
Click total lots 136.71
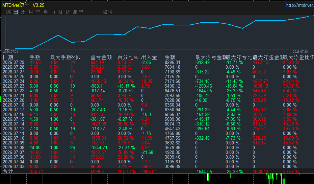point(36,171)
